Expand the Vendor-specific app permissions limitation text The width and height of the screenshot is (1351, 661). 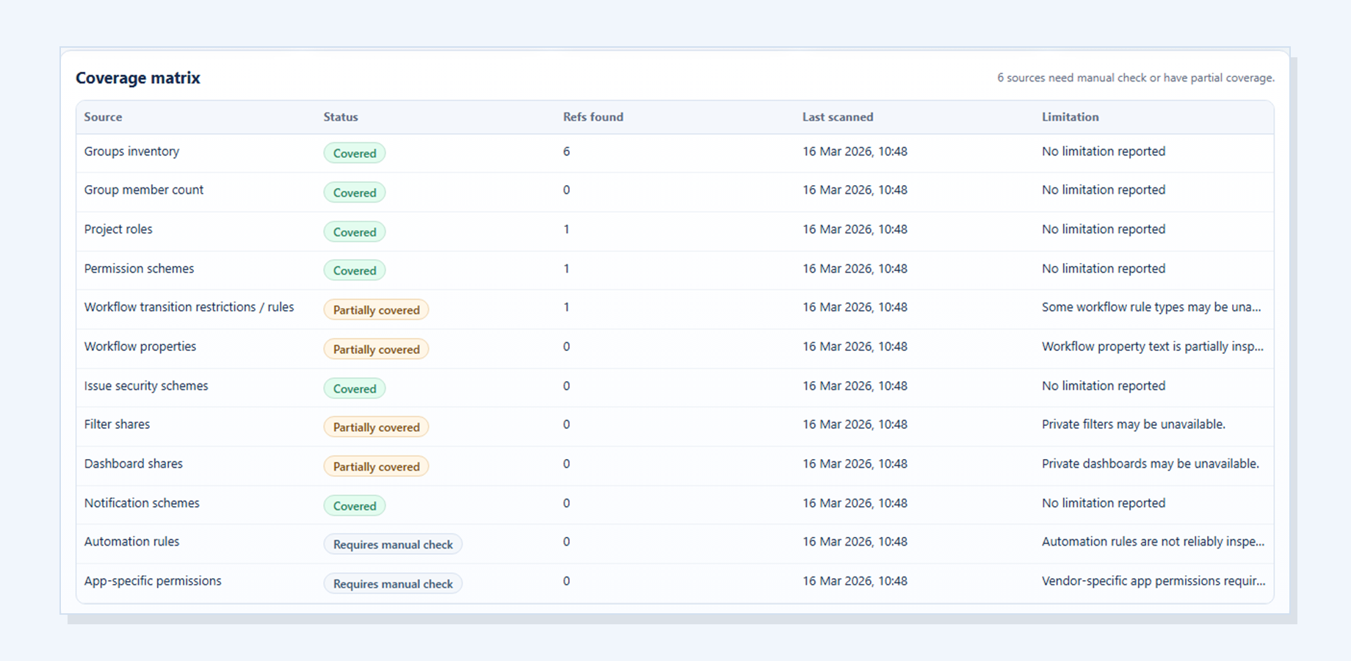coord(1153,580)
